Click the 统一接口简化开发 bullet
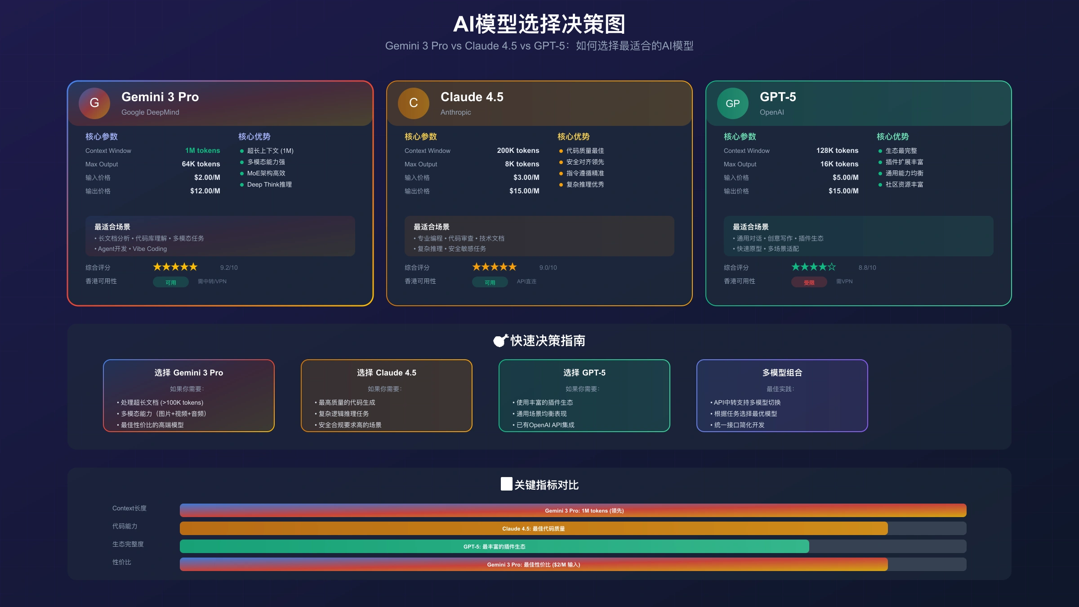The width and height of the screenshot is (1079, 607). (x=737, y=425)
